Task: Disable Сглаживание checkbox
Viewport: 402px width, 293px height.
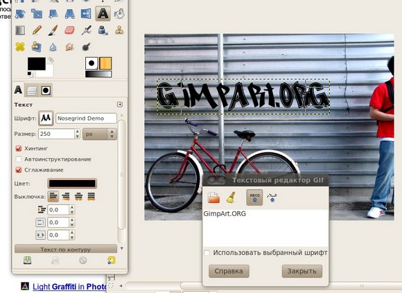Action: (19, 170)
